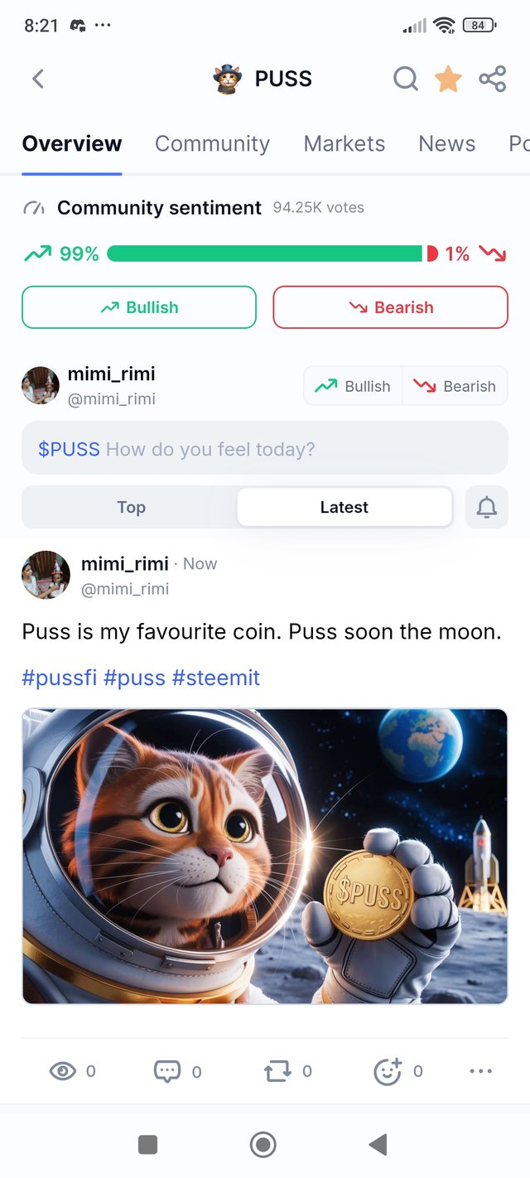530x1178 pixels.
Task: Go to the News tab
Action: [x=446, y=143]
